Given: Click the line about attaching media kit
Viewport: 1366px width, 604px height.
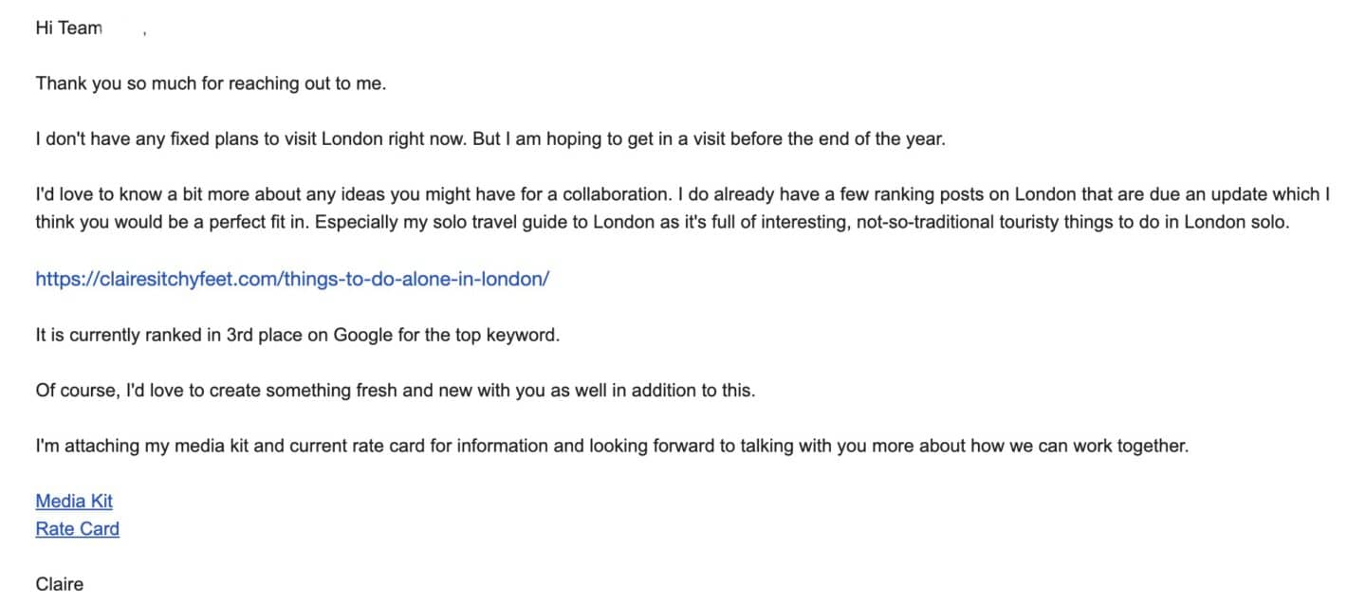Looking at the screenshot, I should [612, 446].
